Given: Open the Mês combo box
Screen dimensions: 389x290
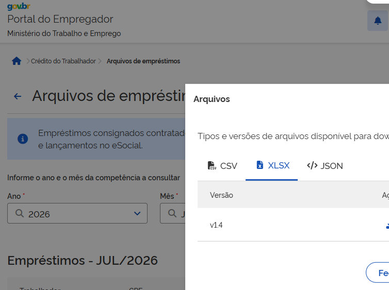Looking at the screenshot, I should pos(173,213).
